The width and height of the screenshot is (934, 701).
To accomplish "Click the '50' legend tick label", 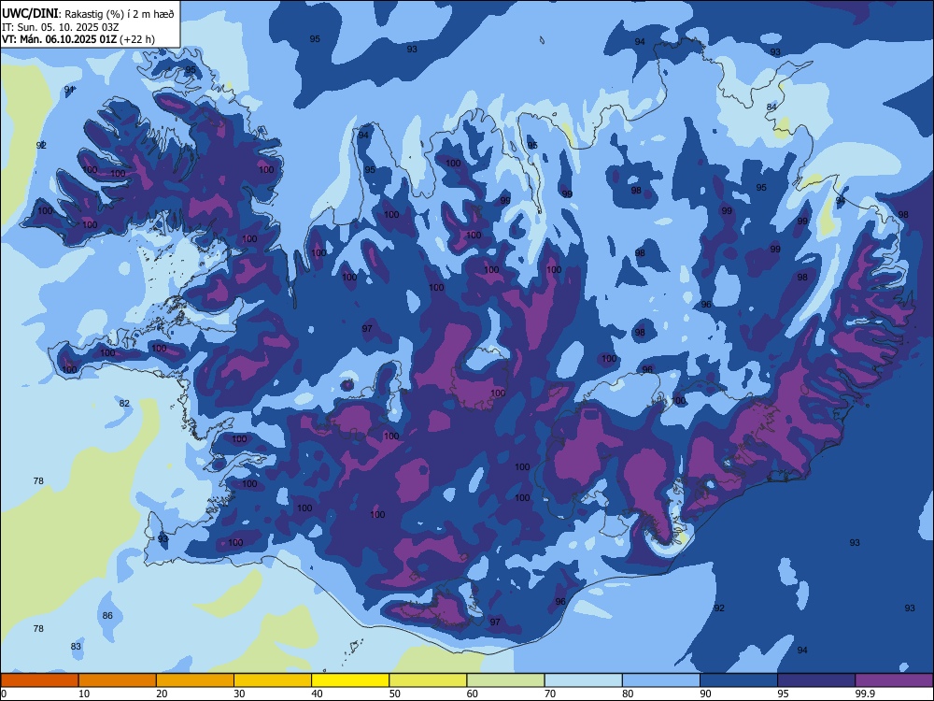I will click(394, 694).
